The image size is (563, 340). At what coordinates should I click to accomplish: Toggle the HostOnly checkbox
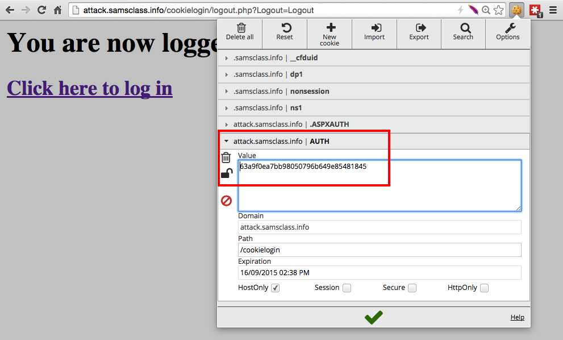pyautogui.click(x=276, y=288)
